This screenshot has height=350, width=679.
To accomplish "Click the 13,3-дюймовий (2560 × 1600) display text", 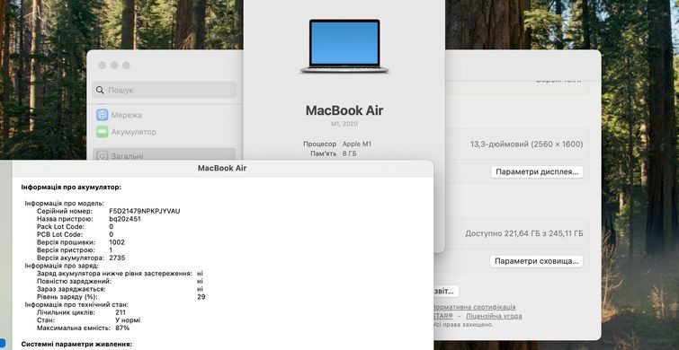I will point(527,144).
